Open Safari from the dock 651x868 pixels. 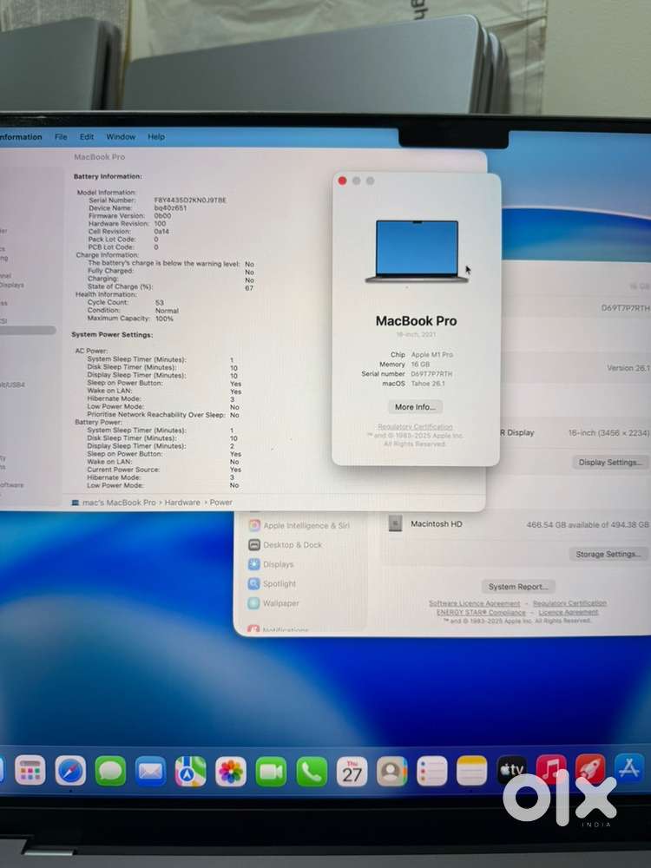click(x=70, y=770)
